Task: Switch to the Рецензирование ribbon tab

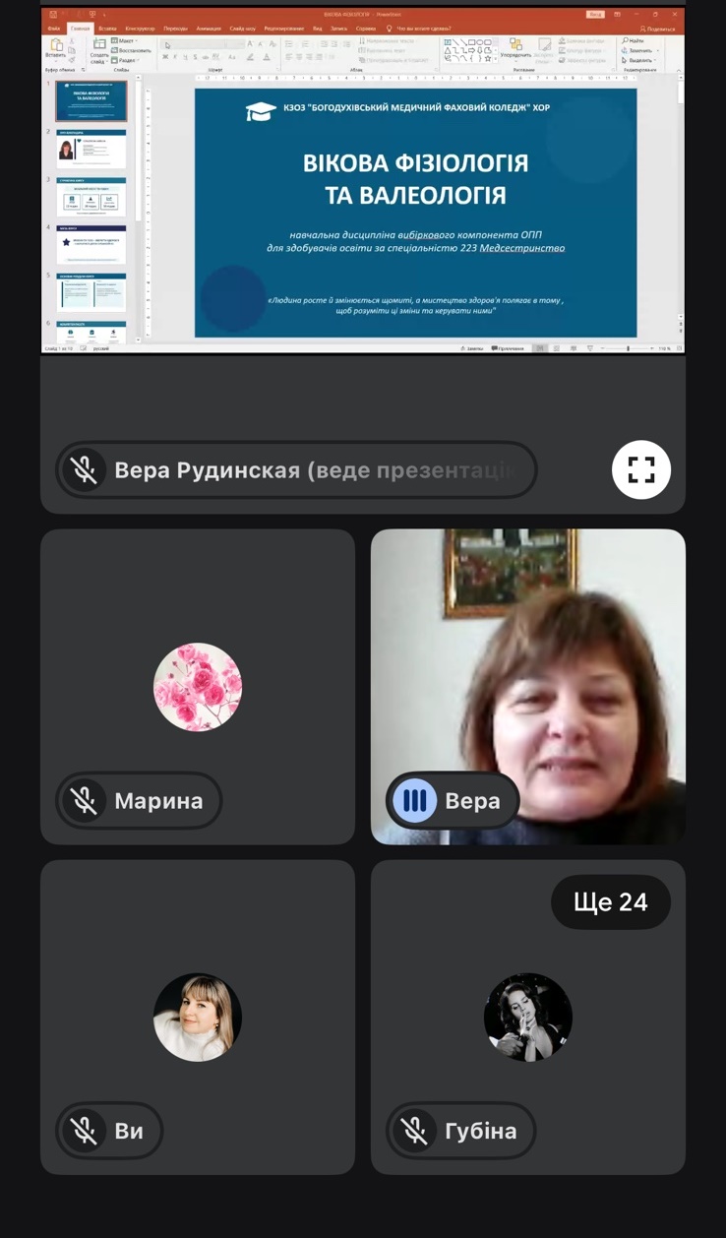Action: [284, 29]
